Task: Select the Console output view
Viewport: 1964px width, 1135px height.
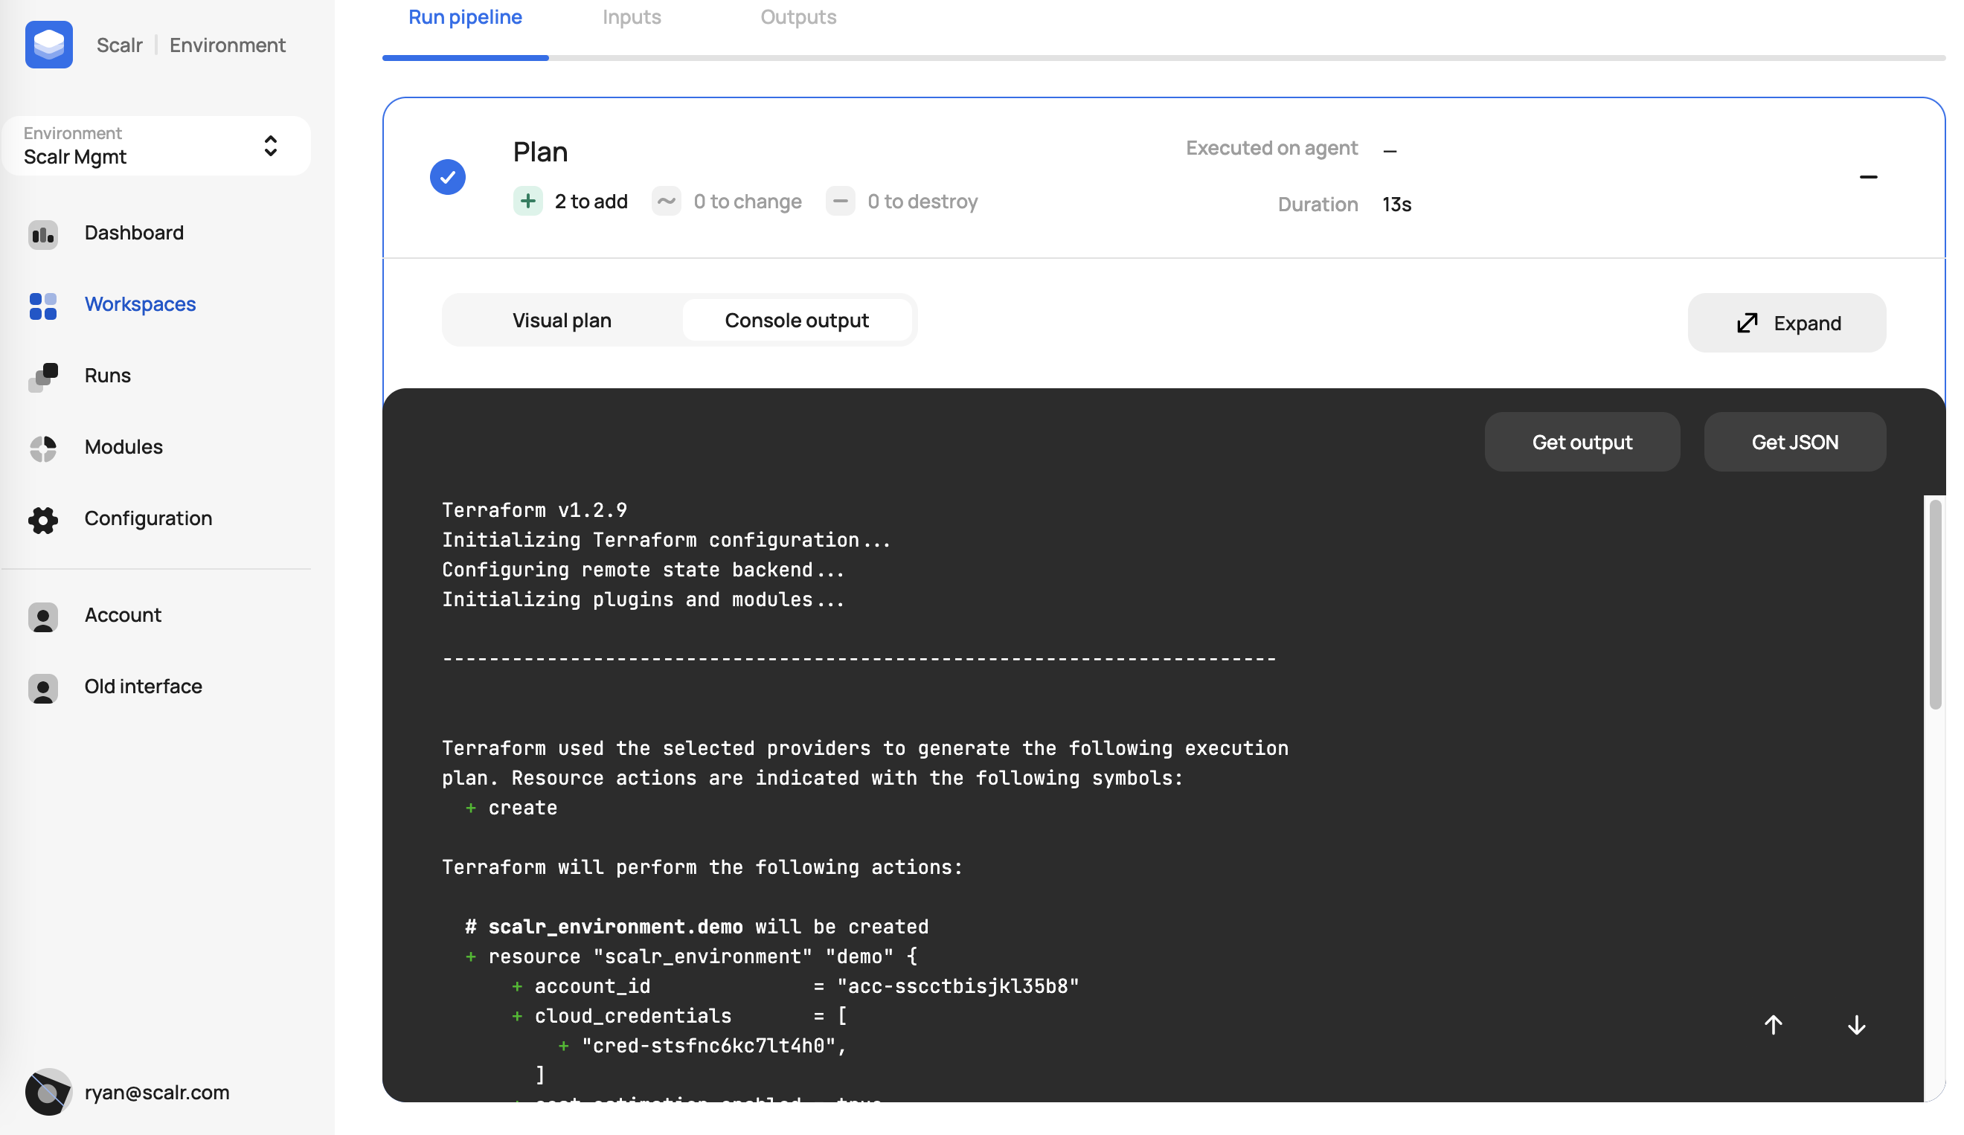Action: coord(796,320)
